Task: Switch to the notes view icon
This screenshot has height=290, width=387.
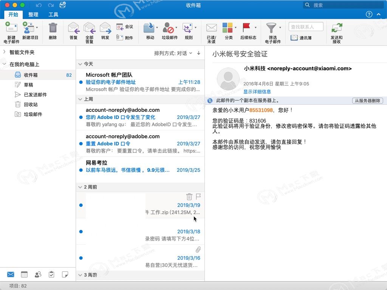Action: [65, 275]
